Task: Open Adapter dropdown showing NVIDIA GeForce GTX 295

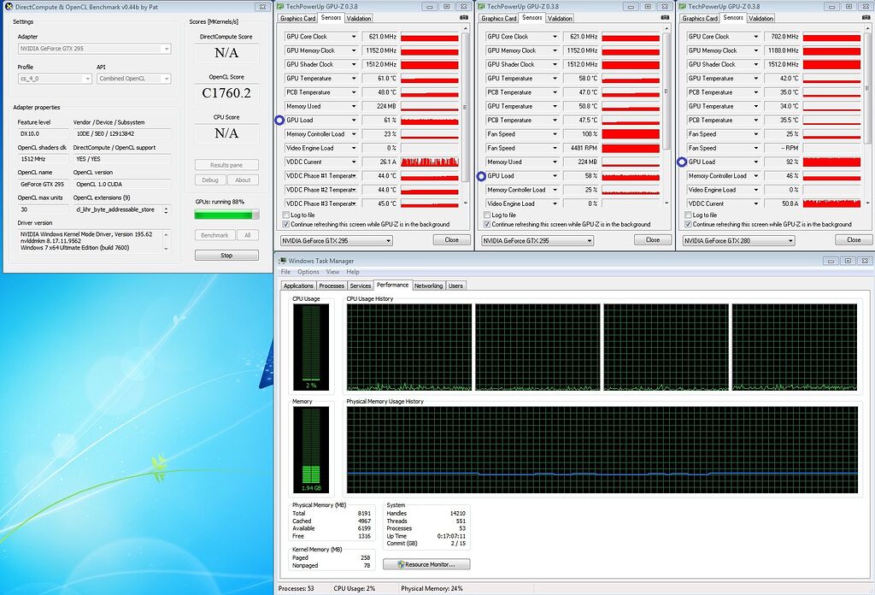Action: pyautogui.click(x=94, y=49)
